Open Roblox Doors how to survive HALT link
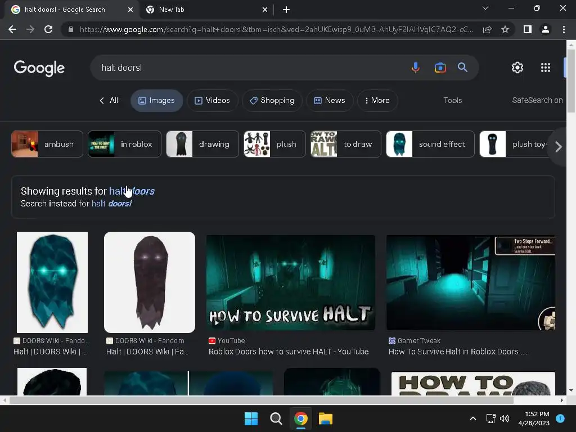The height and width of the screenshot is (432, 576). pyautogui.click(x=289, y=352)
